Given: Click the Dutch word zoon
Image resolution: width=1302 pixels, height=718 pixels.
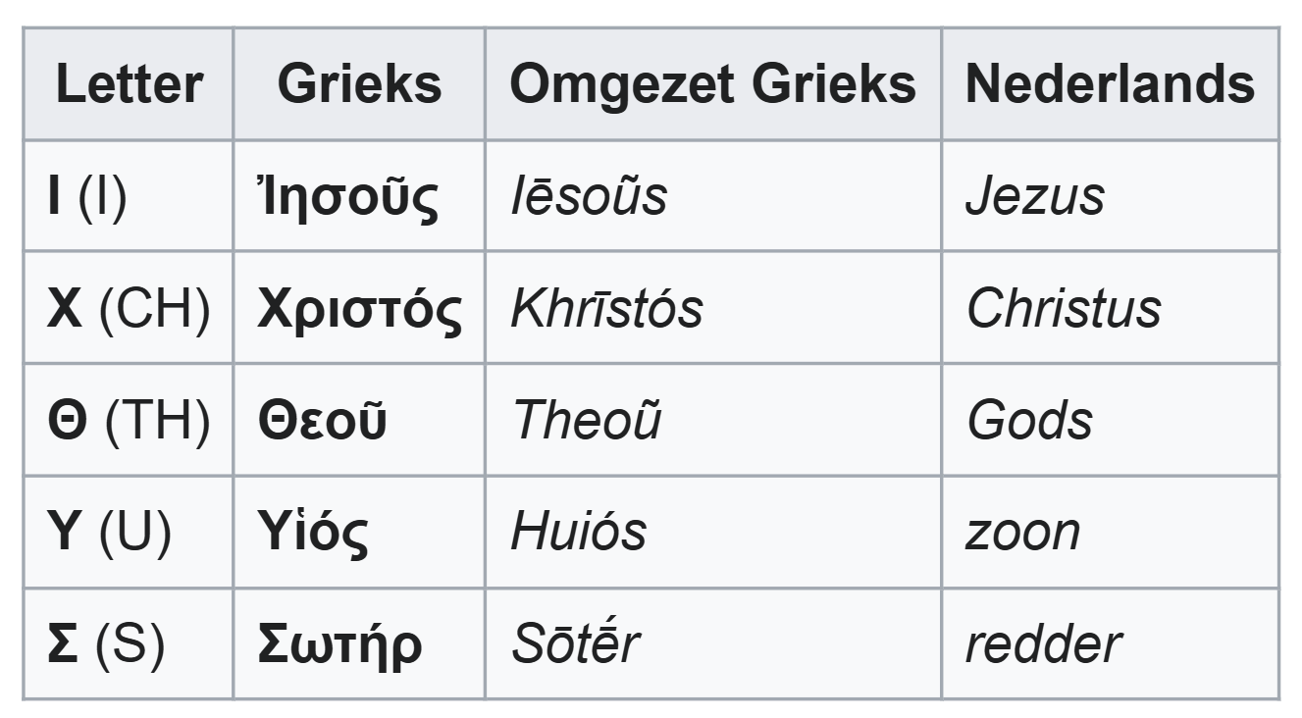Looking at the screenshot, I should [x=1022, y=534].
